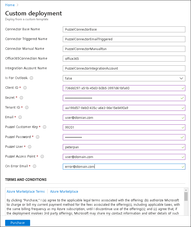
Task: Click Puzzel Password info icon
Action: pyautogui.click(x=38, y=137)
